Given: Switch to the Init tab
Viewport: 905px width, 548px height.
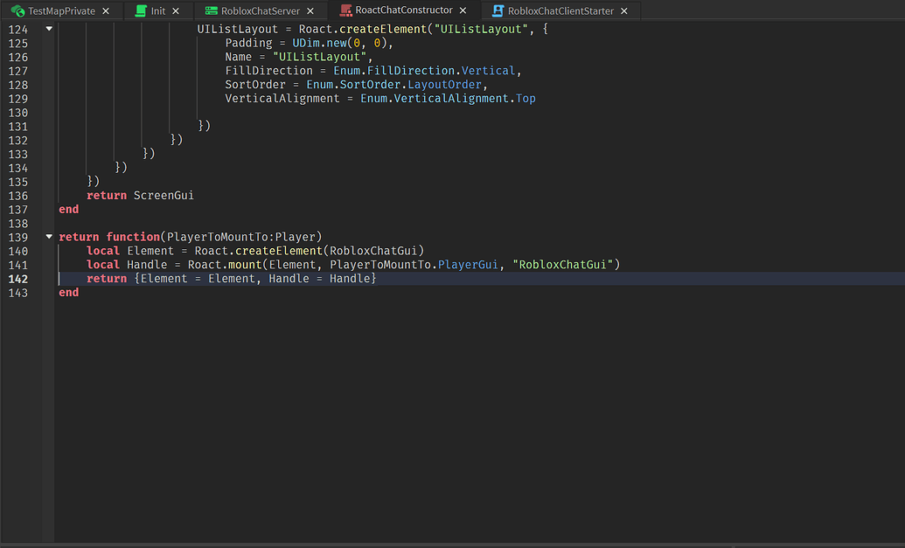Looking at the screenshot, I should pos(157,11).
